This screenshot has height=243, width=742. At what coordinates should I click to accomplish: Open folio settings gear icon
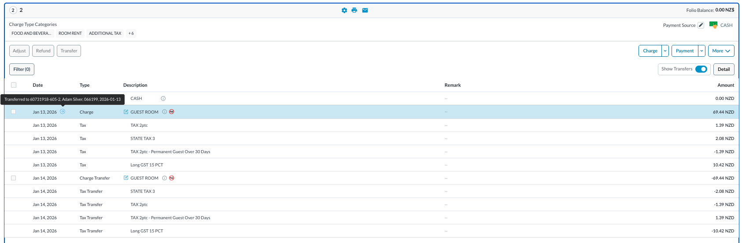tap(344, 10)
